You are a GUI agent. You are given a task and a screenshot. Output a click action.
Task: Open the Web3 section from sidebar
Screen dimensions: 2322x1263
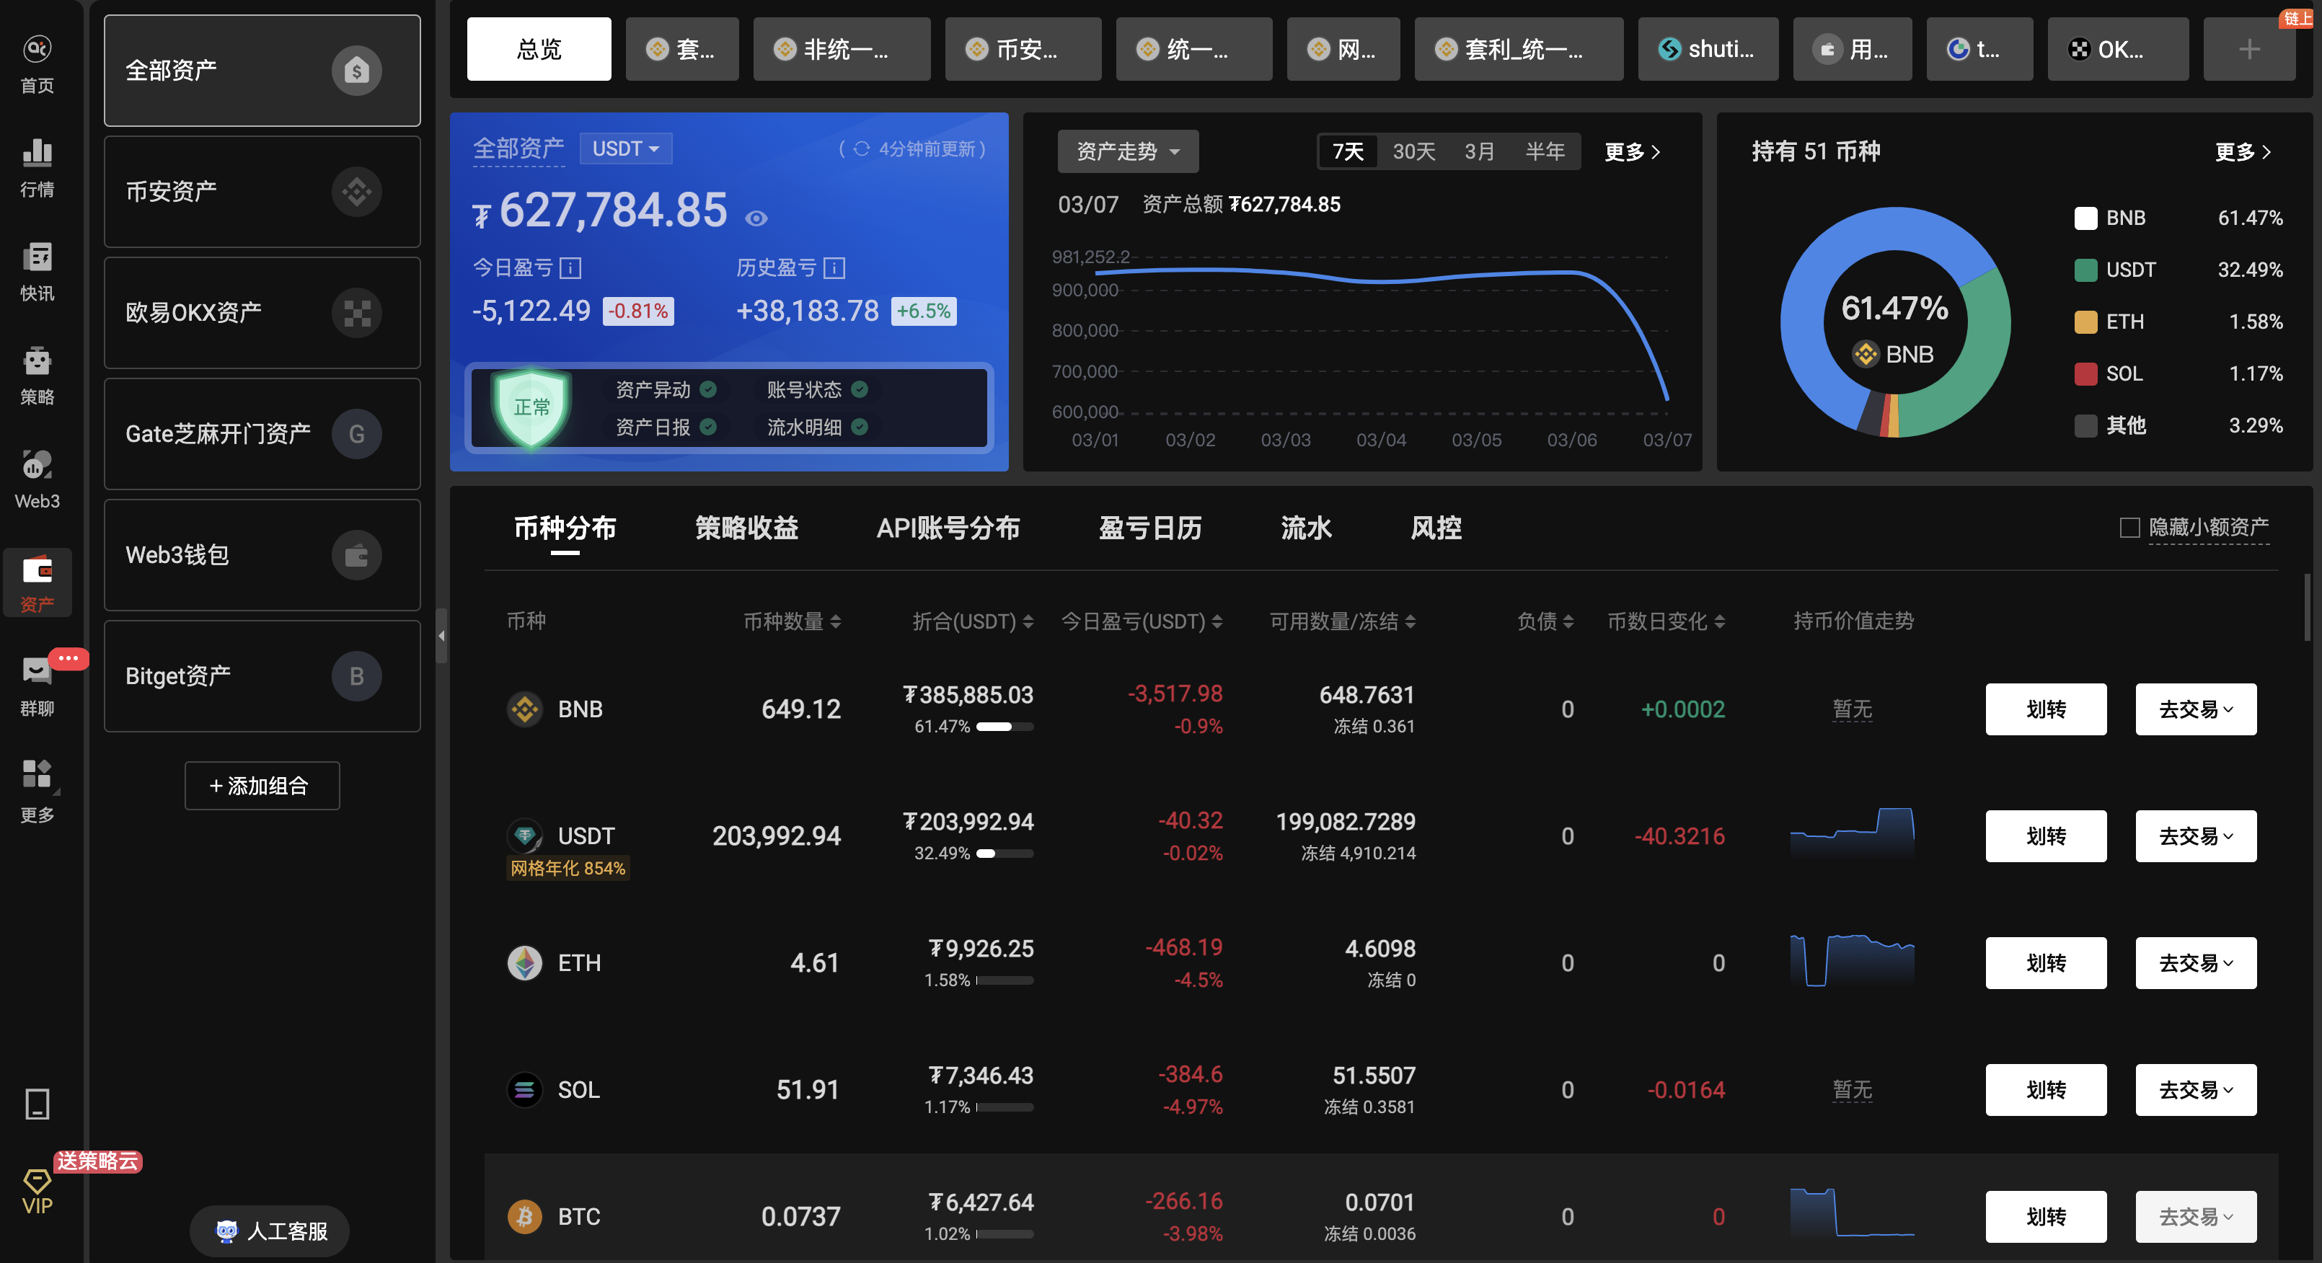coord(36,466)
